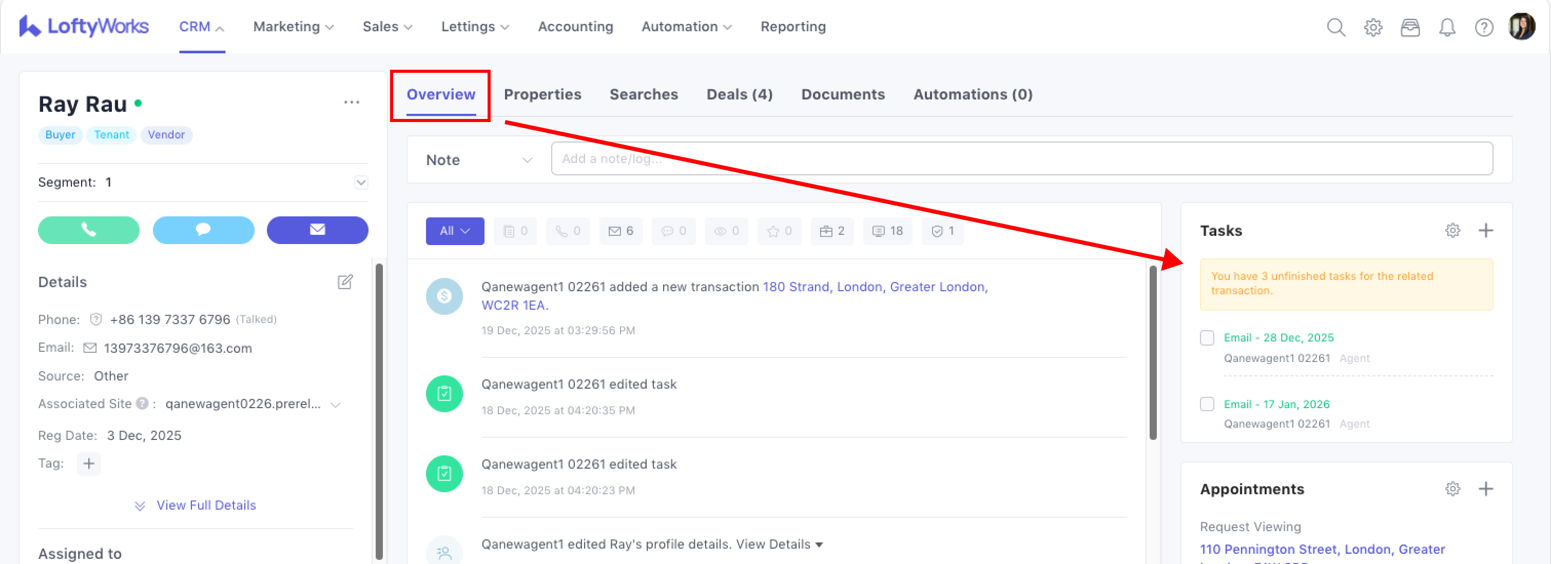Check the Email - 28 Dec, 2025 task
This screenshot has height=564, width=1551.
[1207, 338]
